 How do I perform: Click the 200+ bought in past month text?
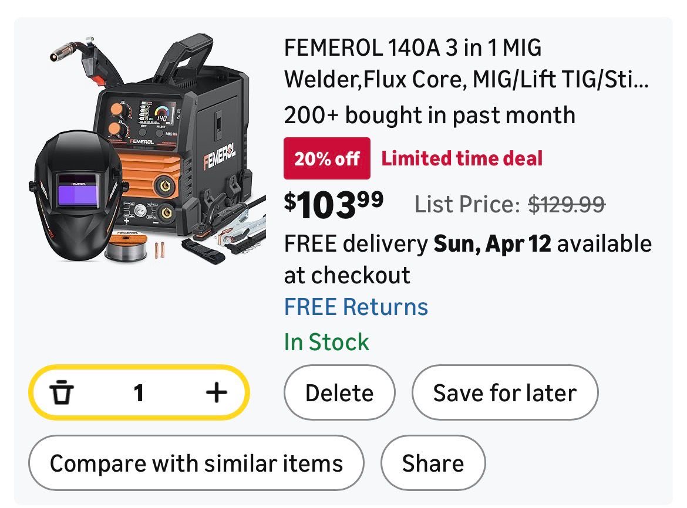click(429, 115)
